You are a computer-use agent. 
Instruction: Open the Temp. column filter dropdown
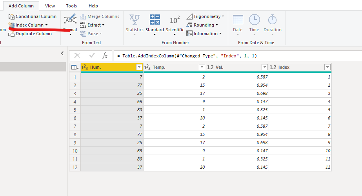pyautogui.click(x=202, y=67)
